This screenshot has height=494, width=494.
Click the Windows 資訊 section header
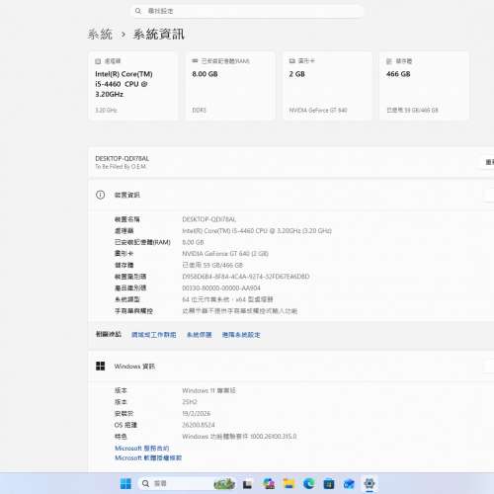pos(291,367)
